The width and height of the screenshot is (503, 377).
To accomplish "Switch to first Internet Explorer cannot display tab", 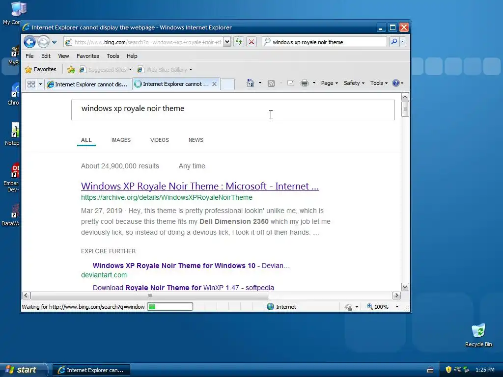I will pos(88,84).
